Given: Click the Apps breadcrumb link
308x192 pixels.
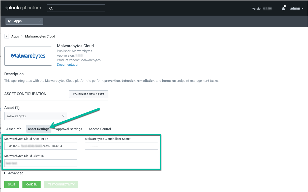Looking at the screenshot, I should click(x=15, y=36).
